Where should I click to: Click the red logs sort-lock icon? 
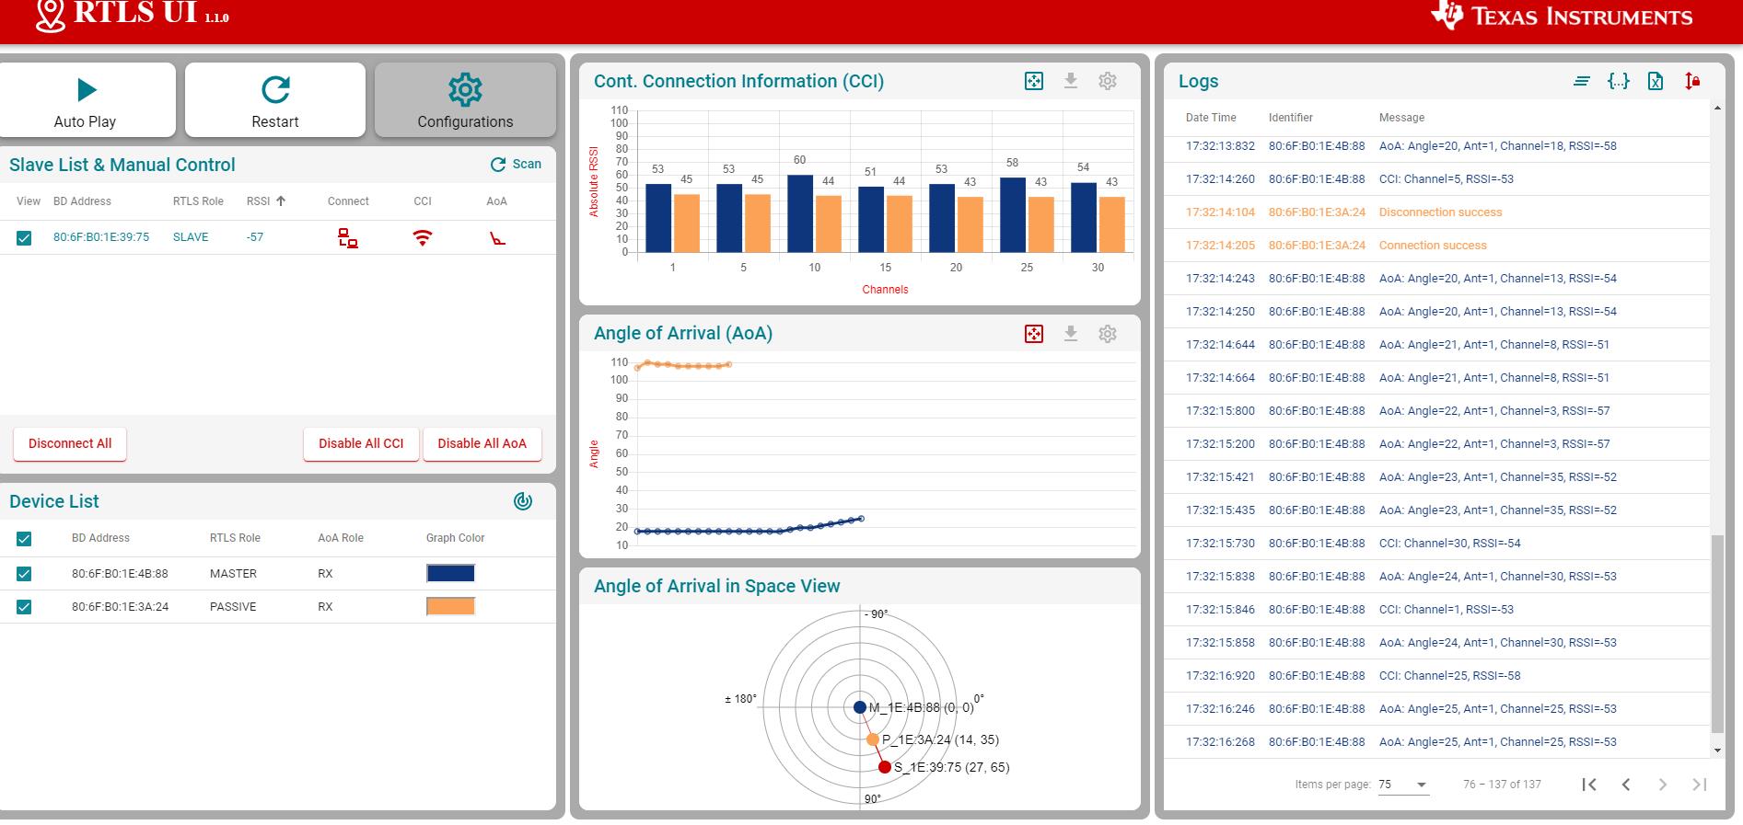pos(1692,81)
